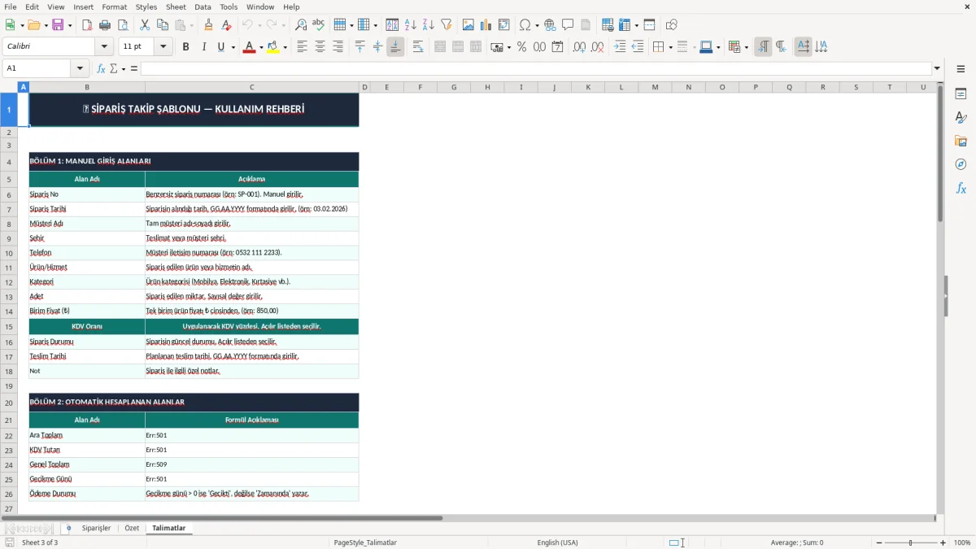Run the spelling check icon
Viewport: 976px width, 549px height.
(319, 25)
